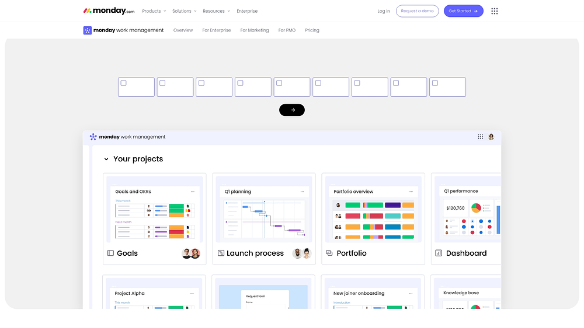Open the Goals and OKRs board thumbnail
Image resolution: width=584 pixels, height=328 pixels.
[x=155, y=210]
